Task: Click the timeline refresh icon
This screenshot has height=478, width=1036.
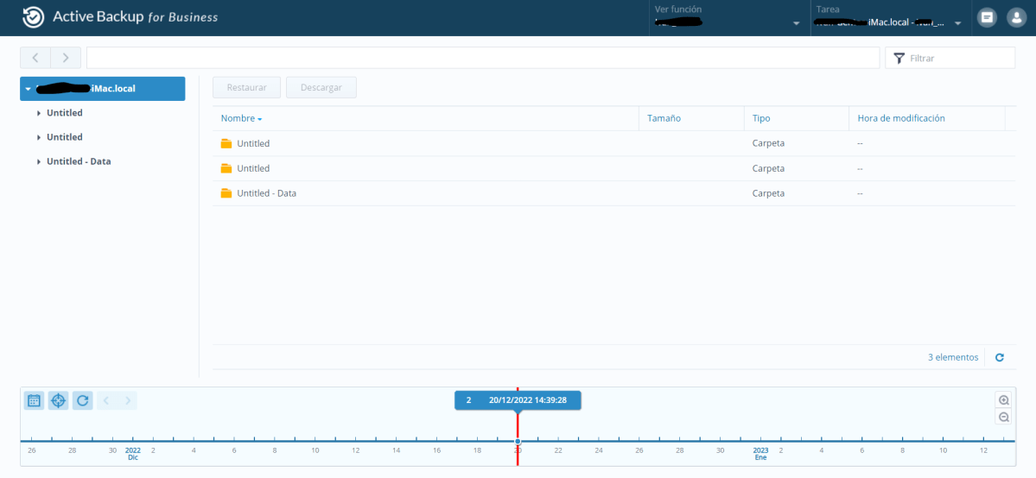Action: tap(83, 400)
